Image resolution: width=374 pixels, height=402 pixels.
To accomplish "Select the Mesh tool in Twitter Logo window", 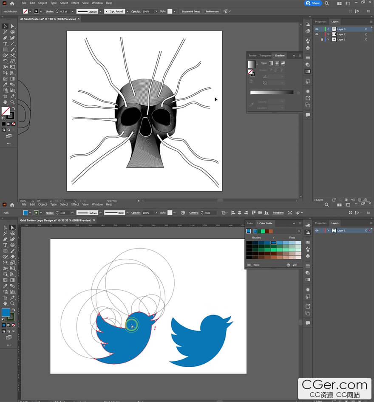I will (5, 280).
